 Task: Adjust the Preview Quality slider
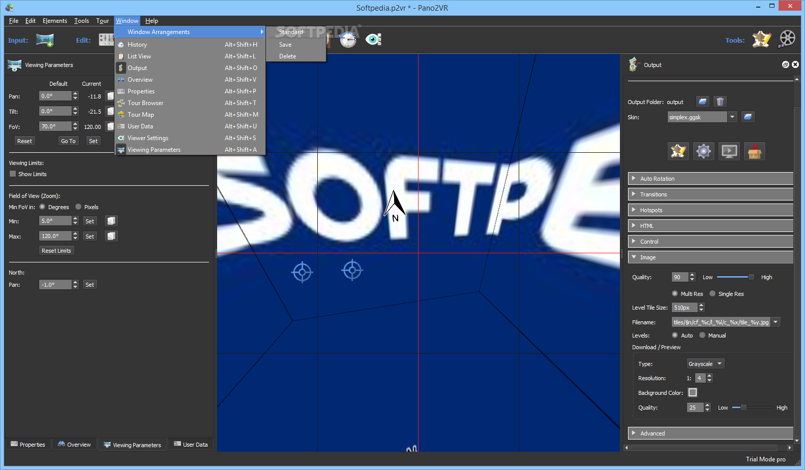click(753, 408)
